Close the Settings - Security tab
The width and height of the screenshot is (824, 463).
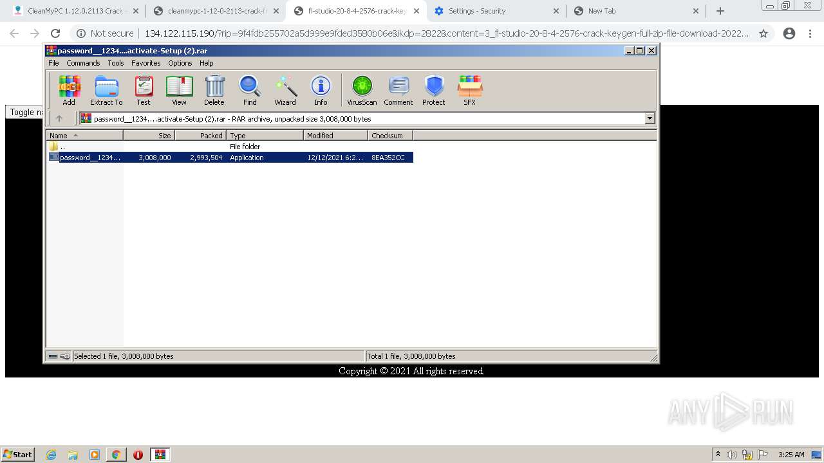pos(556,11)
